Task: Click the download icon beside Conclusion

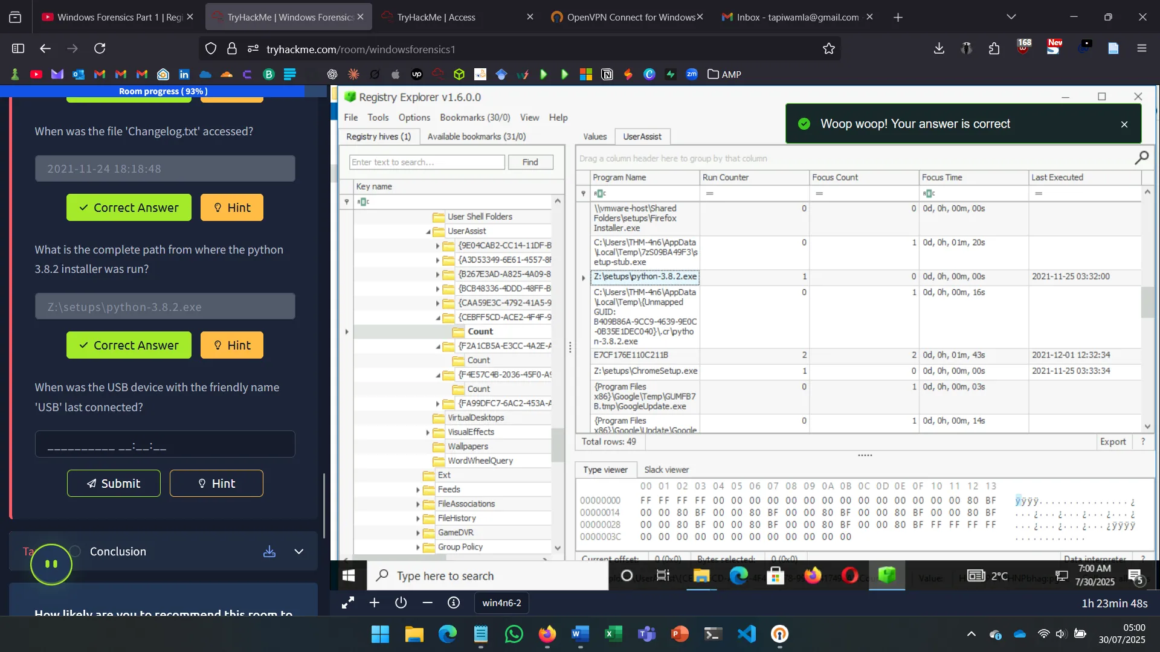Action: [269, 552]
